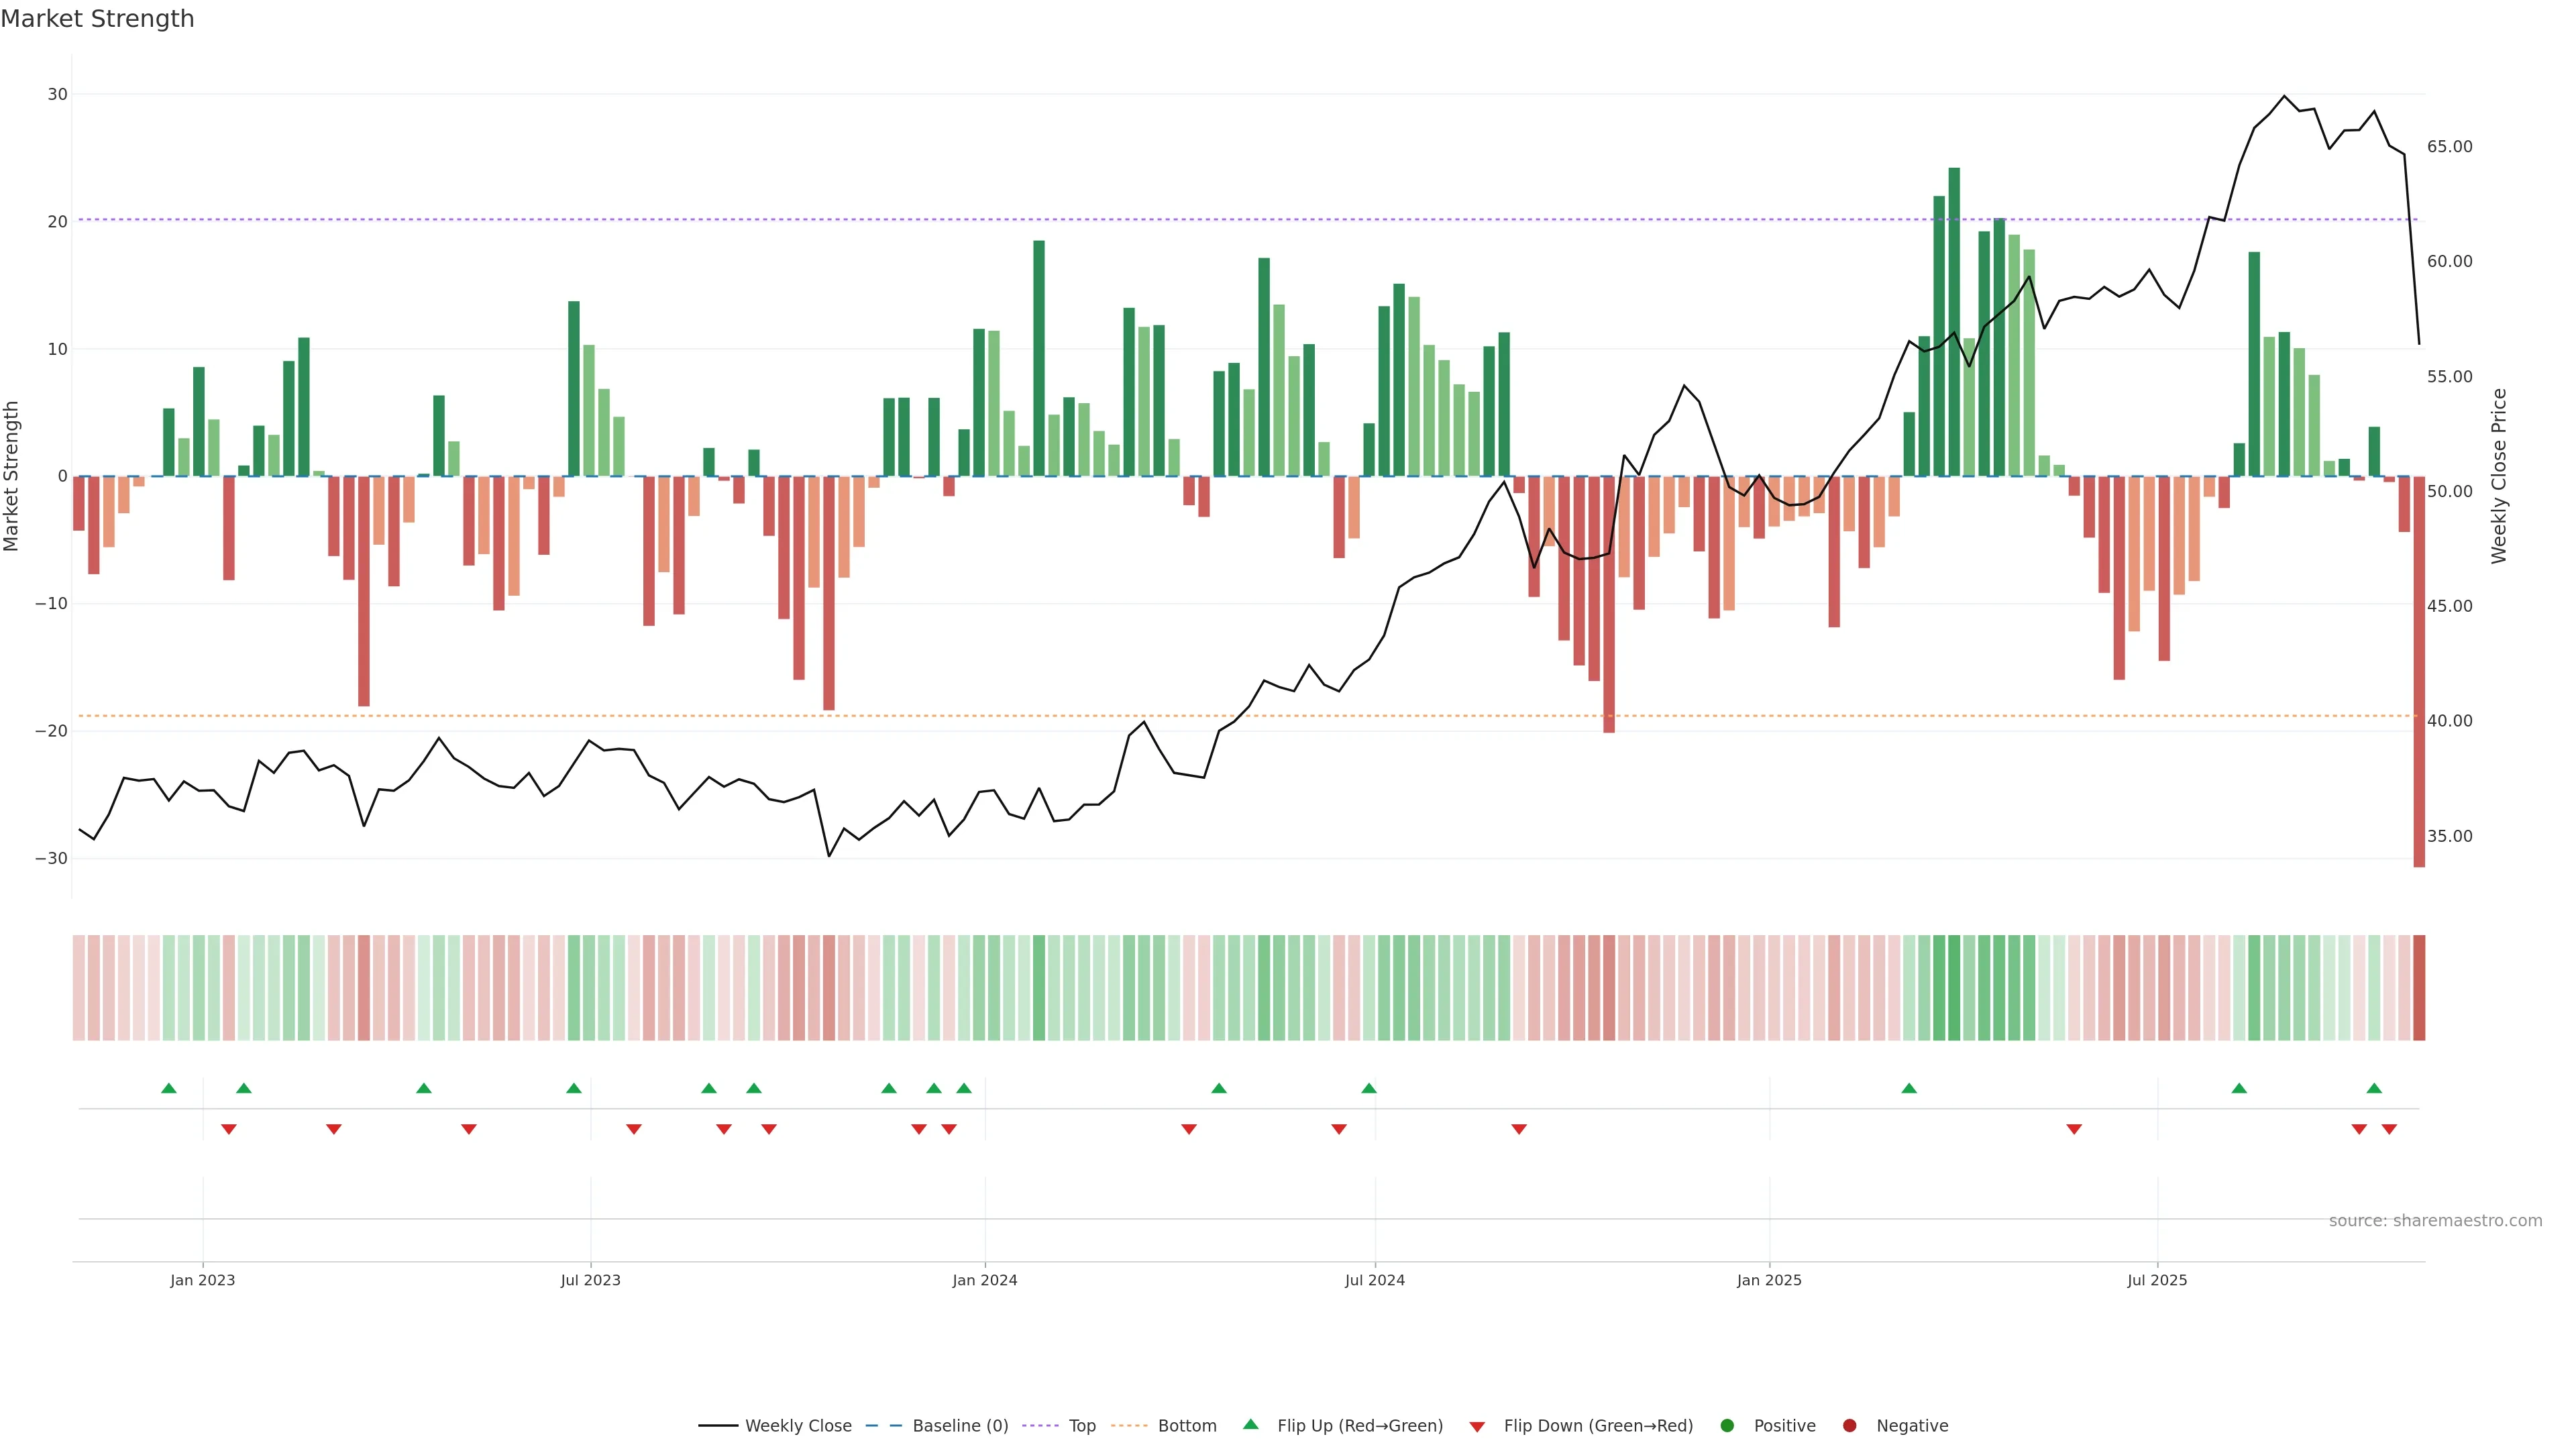Click the green Positive circle legend icon

click(1726, 1426)
